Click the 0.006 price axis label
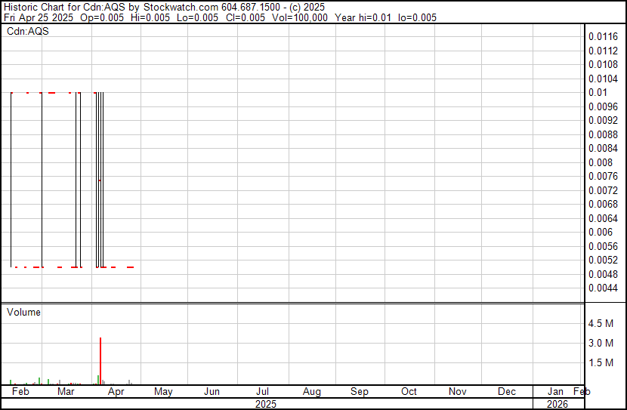This screenshot has height=410, width=627. (x=601, y=232)
